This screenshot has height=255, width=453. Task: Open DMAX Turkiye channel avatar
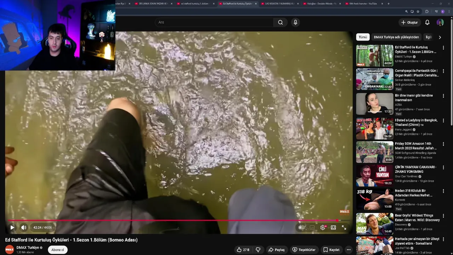(x=10, y=249)
